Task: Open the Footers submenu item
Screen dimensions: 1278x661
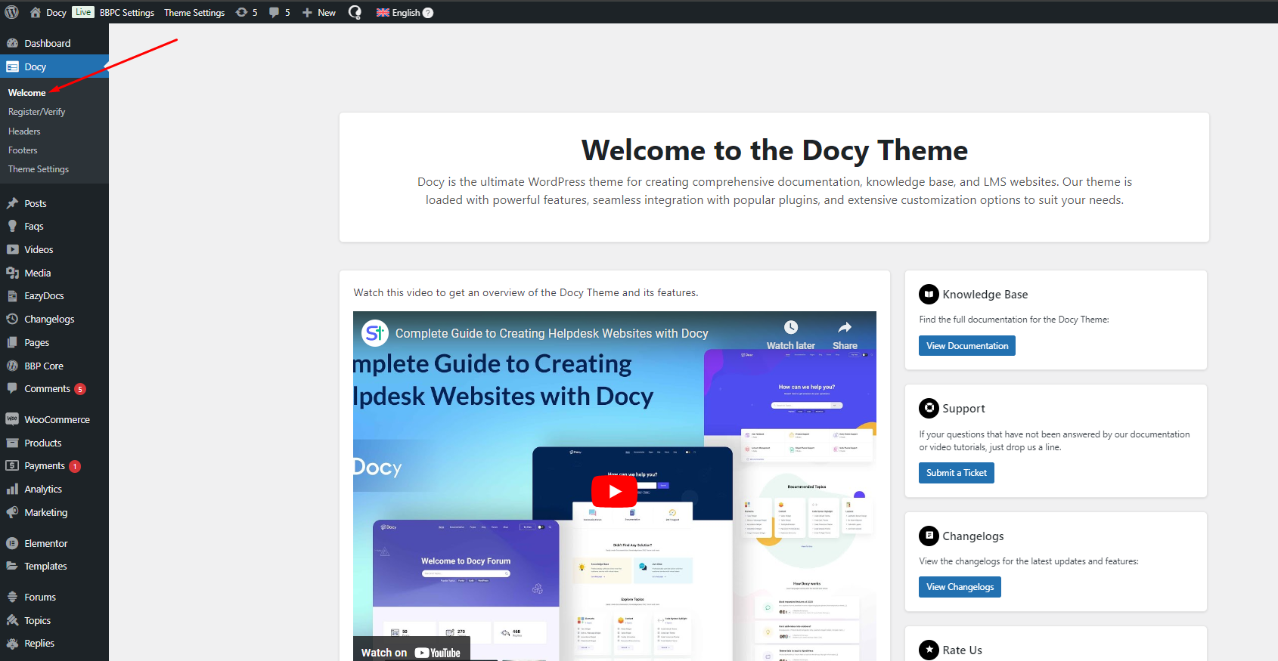Action: pyautogui.click(x=23, y=150)
